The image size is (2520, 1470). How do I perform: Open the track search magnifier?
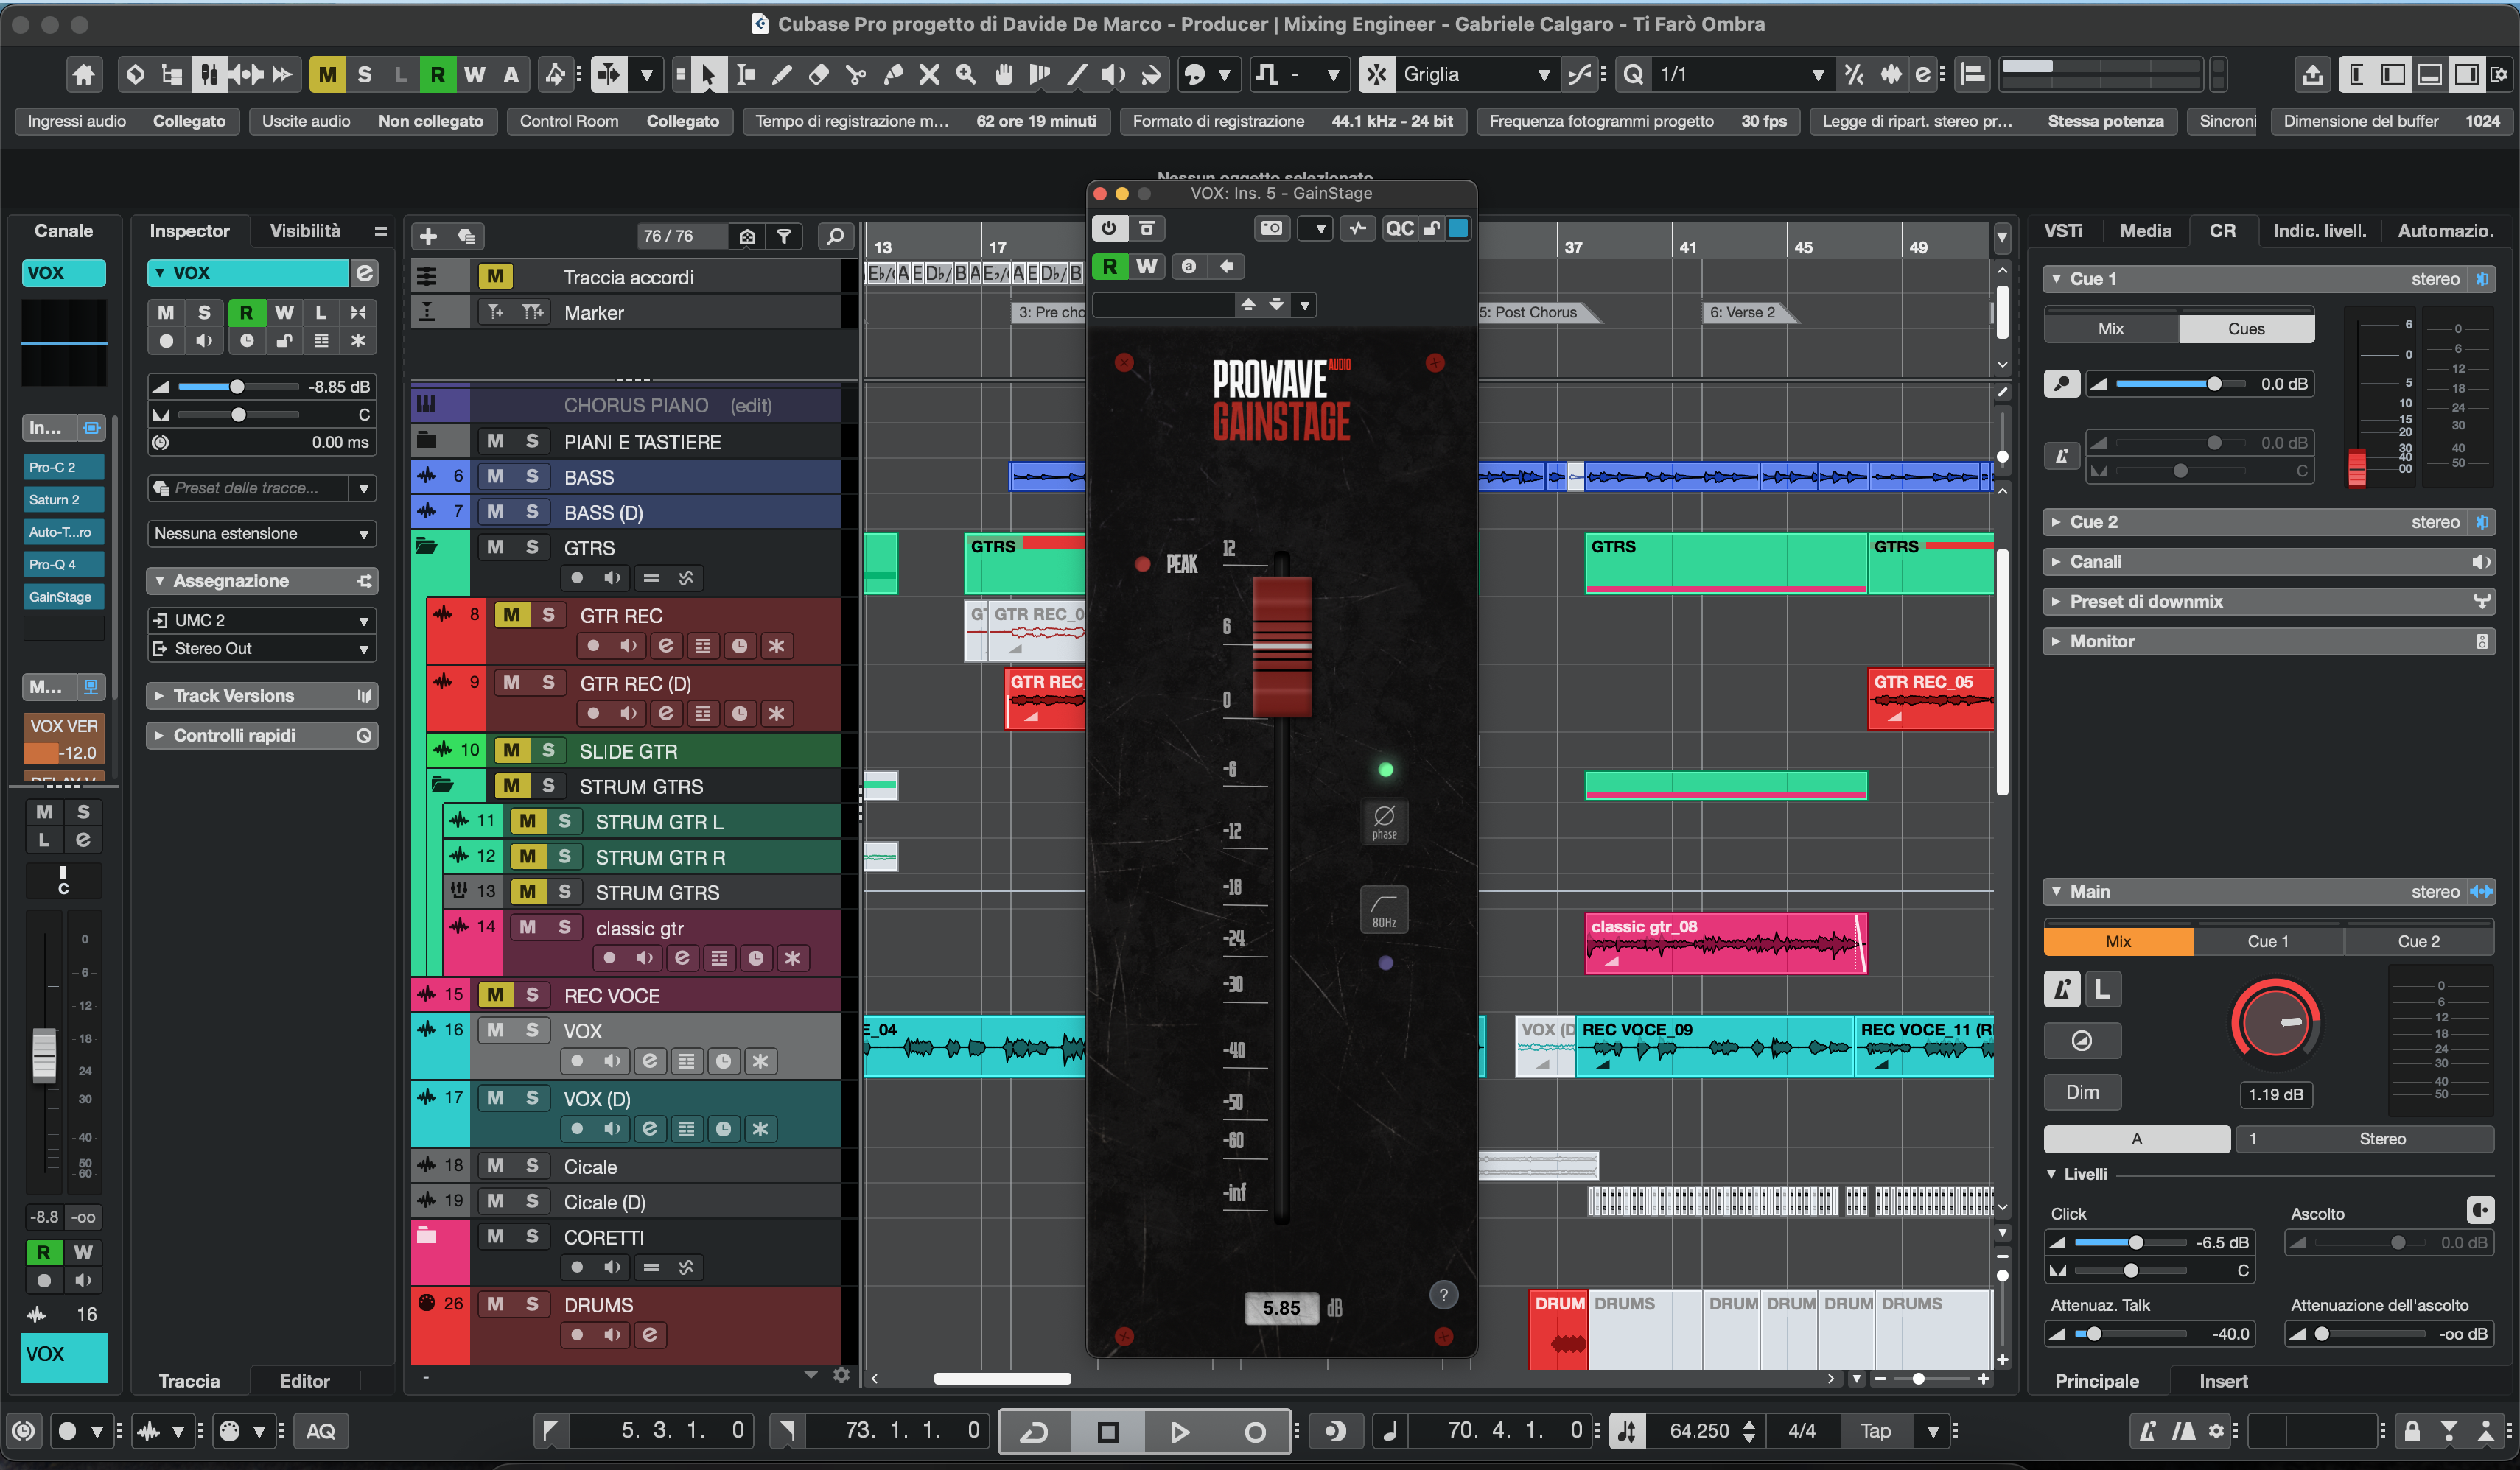[836, 236]
